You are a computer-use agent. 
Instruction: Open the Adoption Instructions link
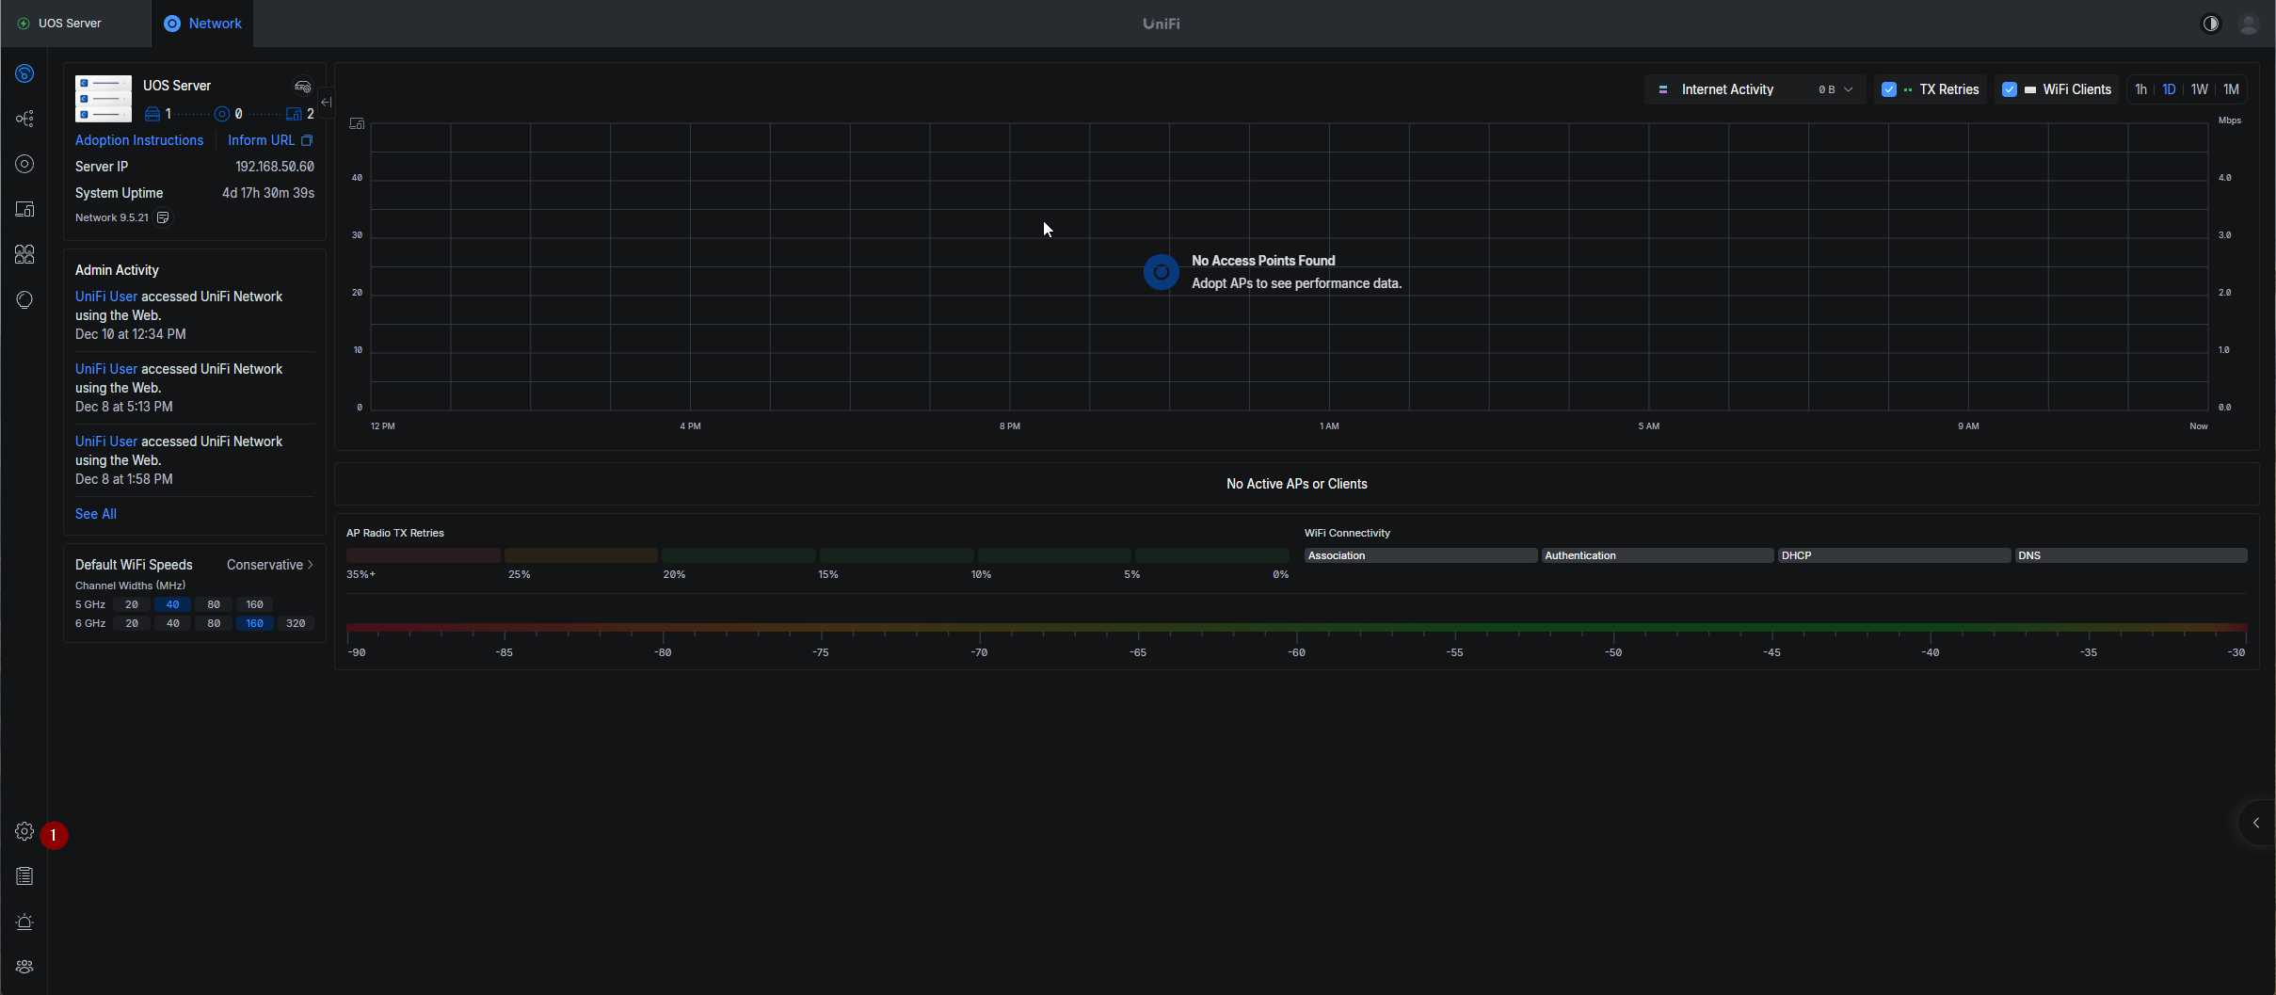139,140
